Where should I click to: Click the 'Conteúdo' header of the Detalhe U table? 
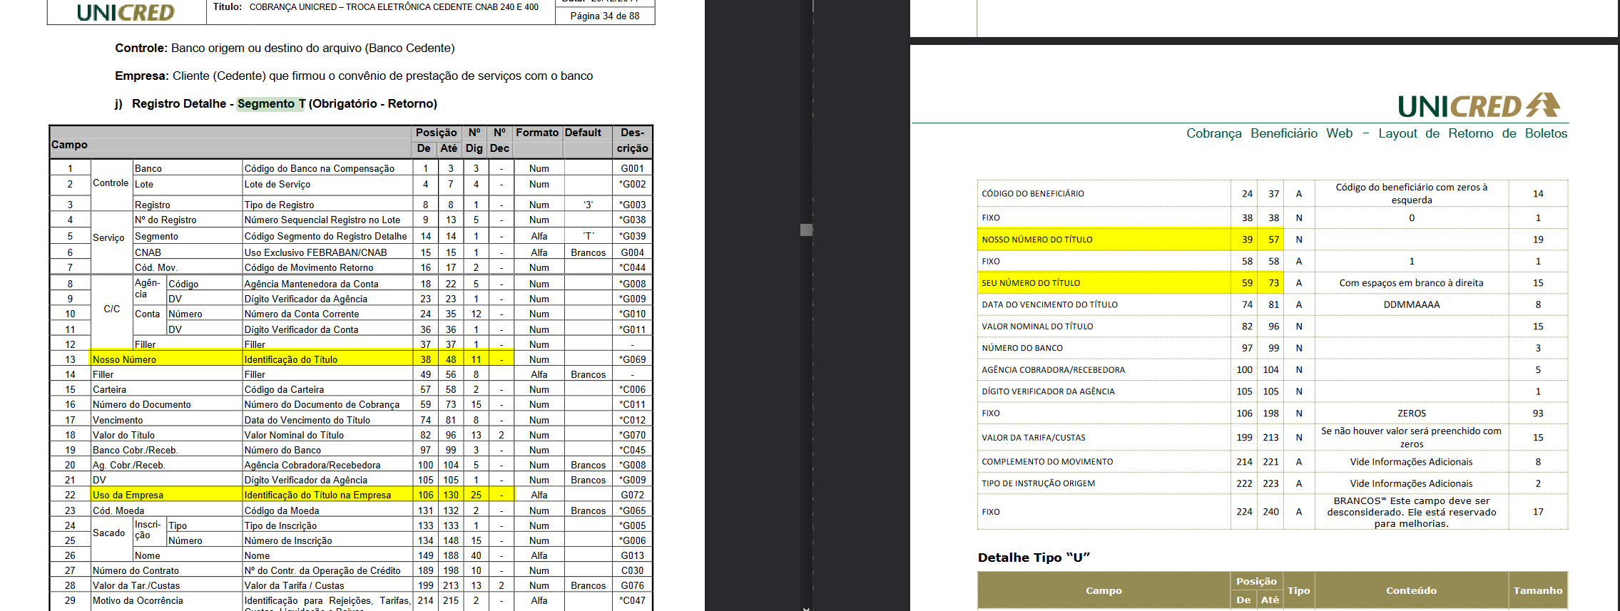click(x=1411, y=590)
